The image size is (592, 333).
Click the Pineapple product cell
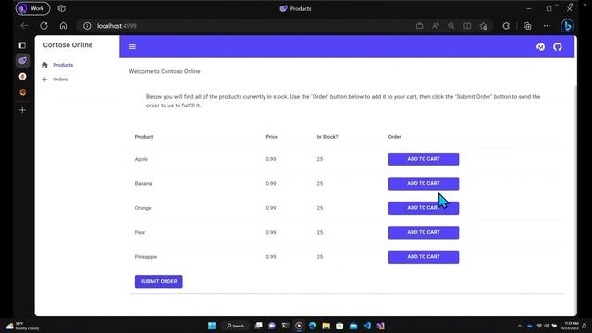146,257
